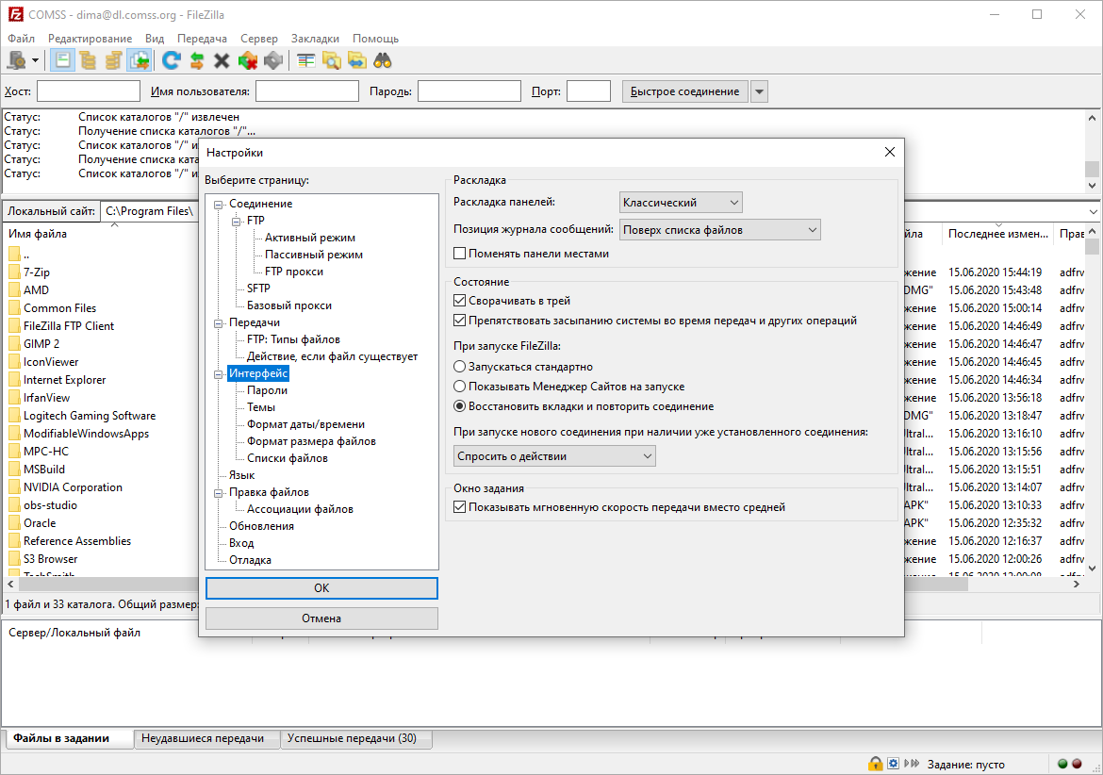Toggle the local directory tree icon

[88, 61]
